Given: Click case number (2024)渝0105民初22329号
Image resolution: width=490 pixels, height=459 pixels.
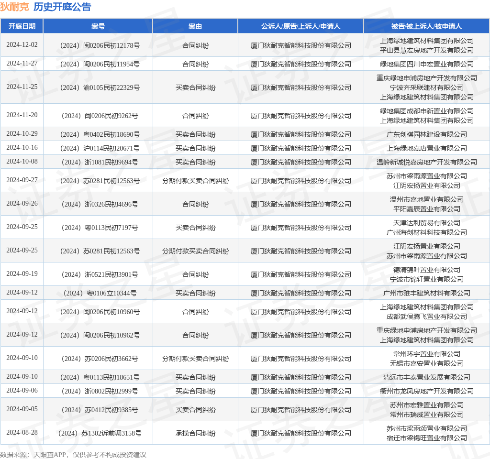Looking at the screenshot, I should (x=100, y=88).
